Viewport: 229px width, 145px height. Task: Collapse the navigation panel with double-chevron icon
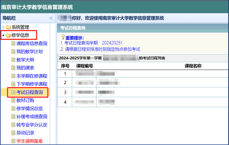coord(51,18)
